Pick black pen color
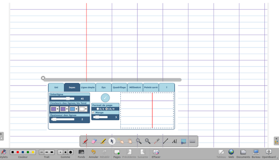Viewport: 279px width, 160px height. click(12, 152)
